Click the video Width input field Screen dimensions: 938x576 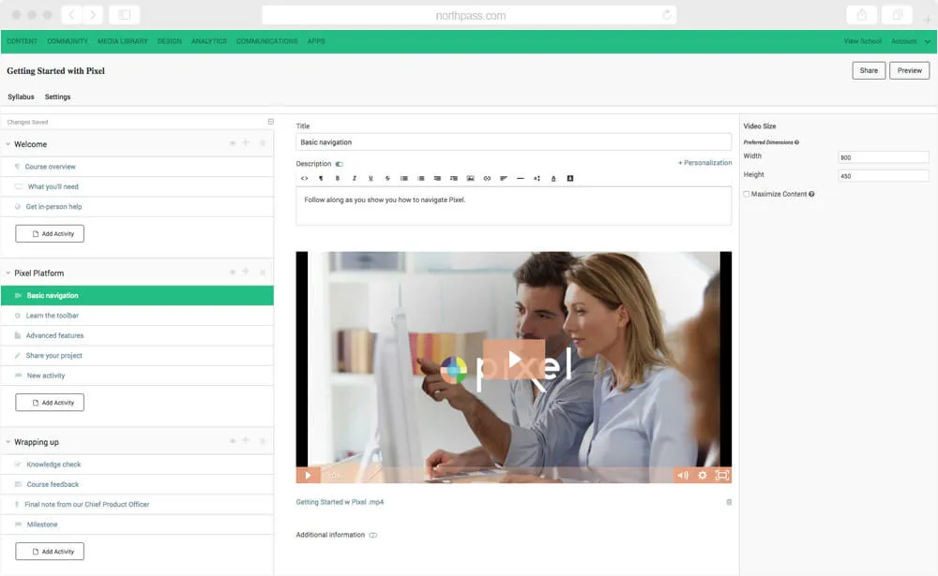(x=883, y=157)
